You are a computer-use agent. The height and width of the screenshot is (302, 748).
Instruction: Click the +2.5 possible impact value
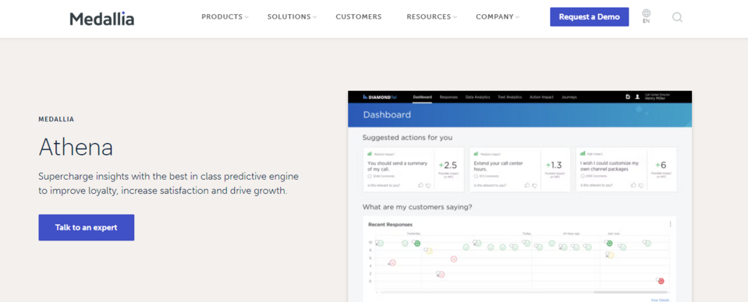448,165
